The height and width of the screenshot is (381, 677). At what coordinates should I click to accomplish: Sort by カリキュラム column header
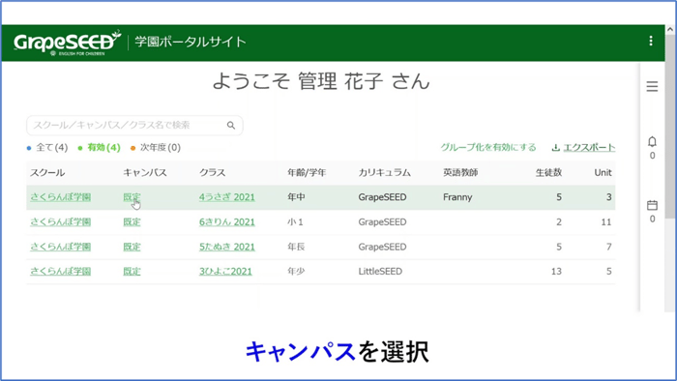click(384, 172)
